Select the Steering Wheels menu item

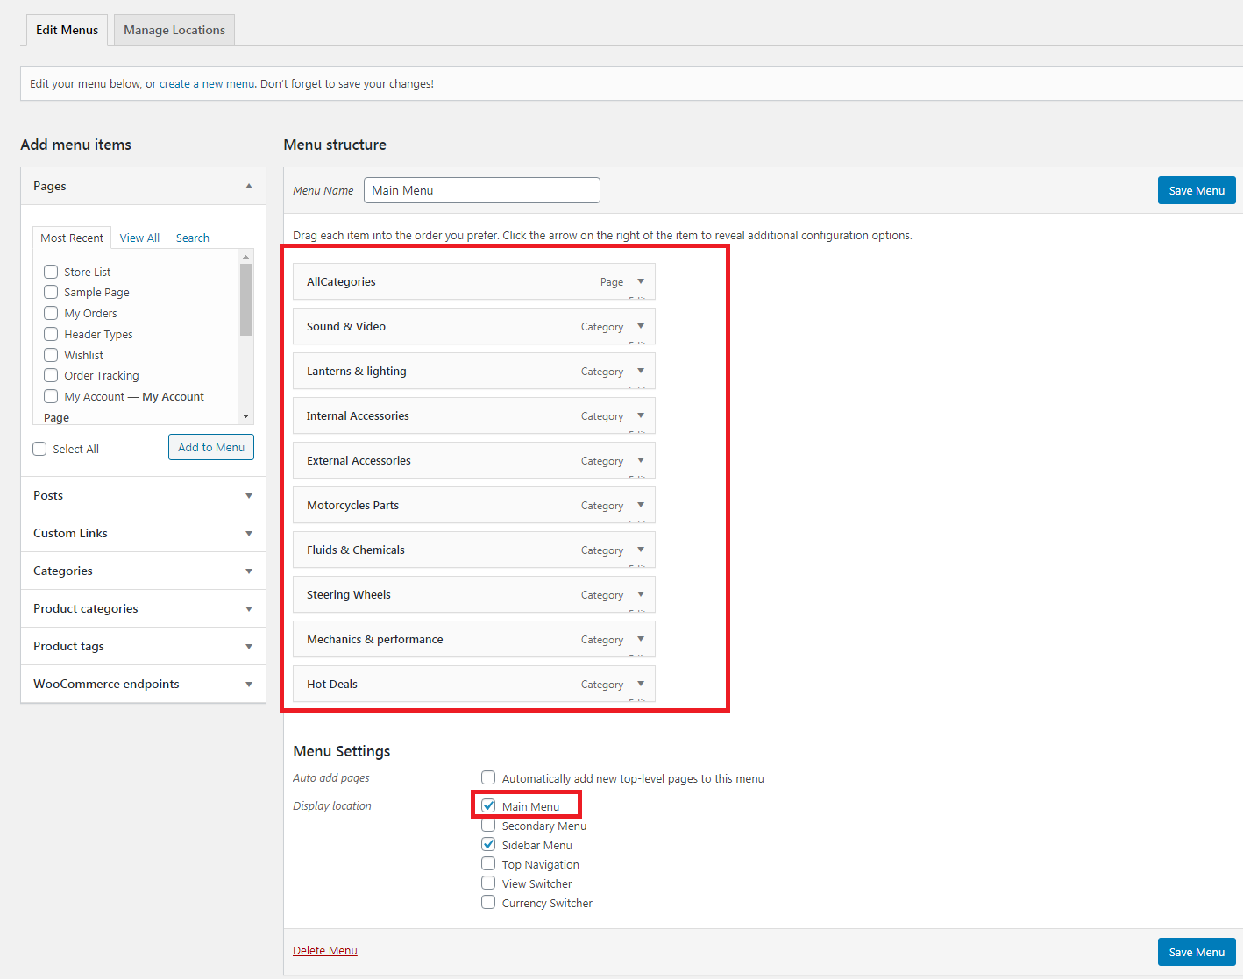pos(473,594)
